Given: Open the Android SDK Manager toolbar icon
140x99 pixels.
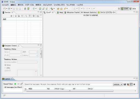Looking at the screenshot, I should click(x=25, y=9).
